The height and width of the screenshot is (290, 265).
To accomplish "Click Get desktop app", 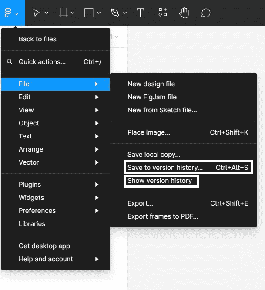I will click(x=44, y=246).
